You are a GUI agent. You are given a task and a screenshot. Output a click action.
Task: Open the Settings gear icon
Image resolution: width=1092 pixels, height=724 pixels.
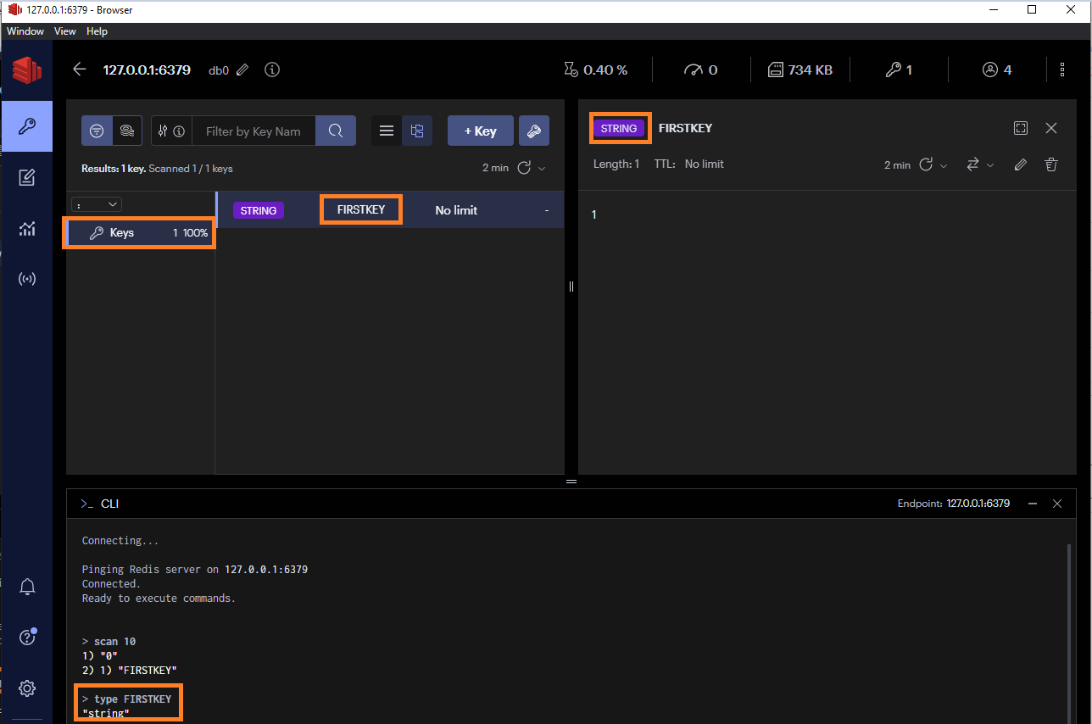point(27,688)
